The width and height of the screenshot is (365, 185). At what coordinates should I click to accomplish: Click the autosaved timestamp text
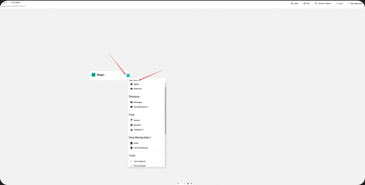tap(14, 6)
